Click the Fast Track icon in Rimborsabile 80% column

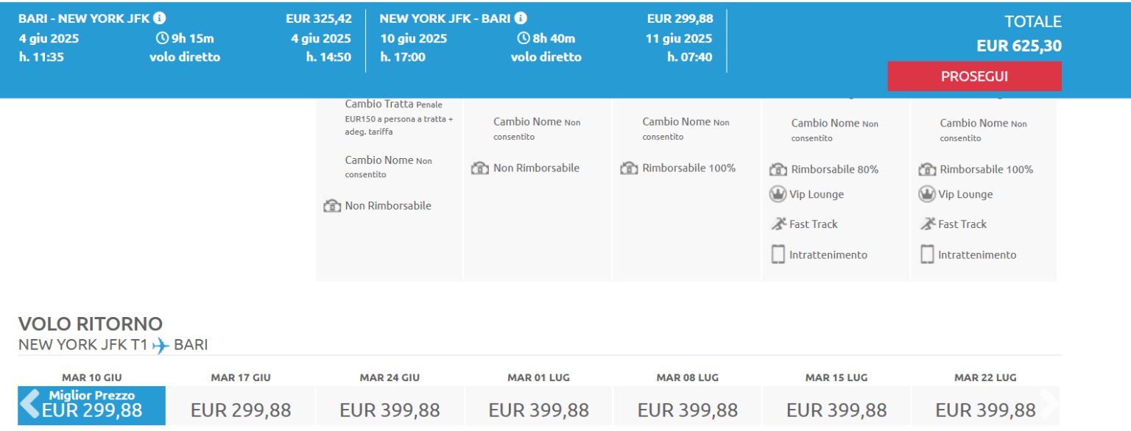click(778, 224)
